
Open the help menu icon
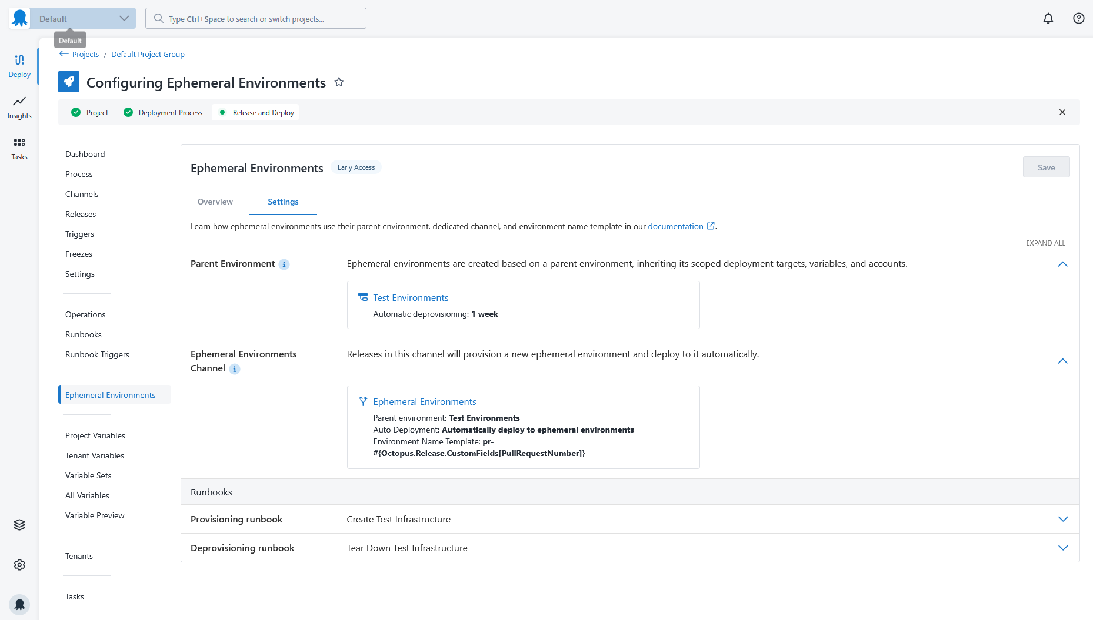point(1079,18)
